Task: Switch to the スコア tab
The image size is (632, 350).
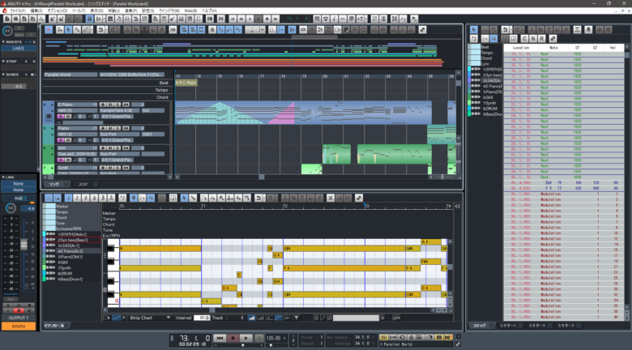Action: click(82, 184)
